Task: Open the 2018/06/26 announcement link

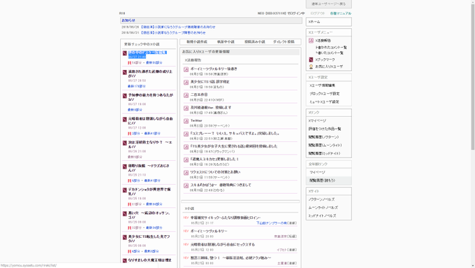Action: 178,27
